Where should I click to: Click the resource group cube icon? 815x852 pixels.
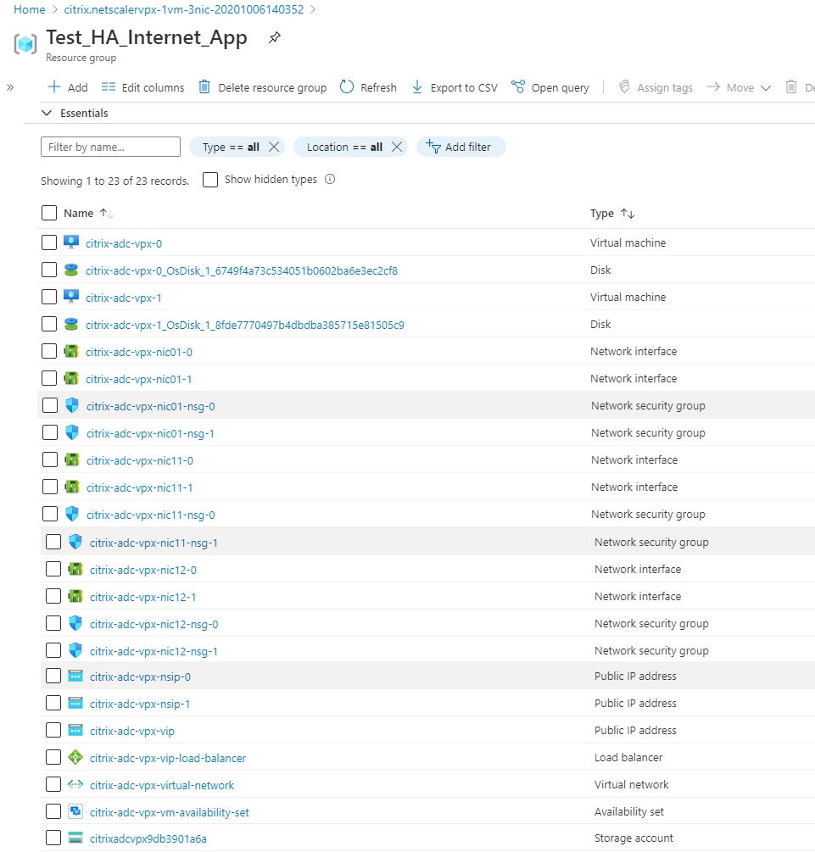tap(25, 43)
